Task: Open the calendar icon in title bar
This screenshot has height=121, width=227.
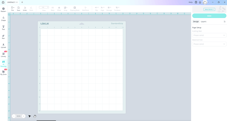Action: (196, 2)
